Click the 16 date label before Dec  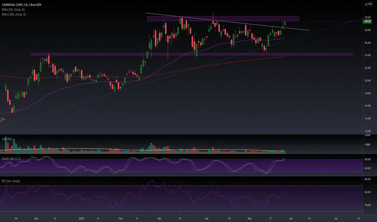[16, 218]
